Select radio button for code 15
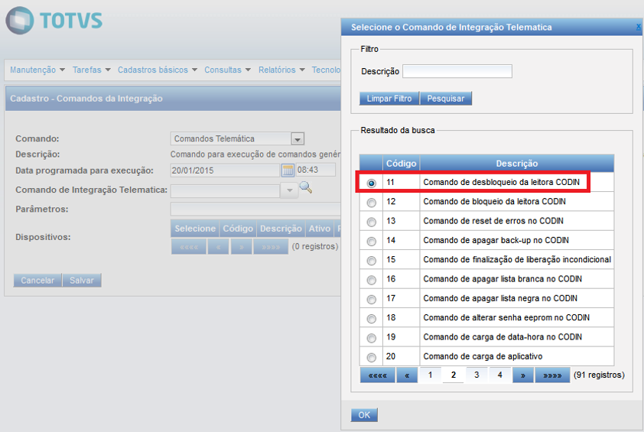 click(371, 261)
